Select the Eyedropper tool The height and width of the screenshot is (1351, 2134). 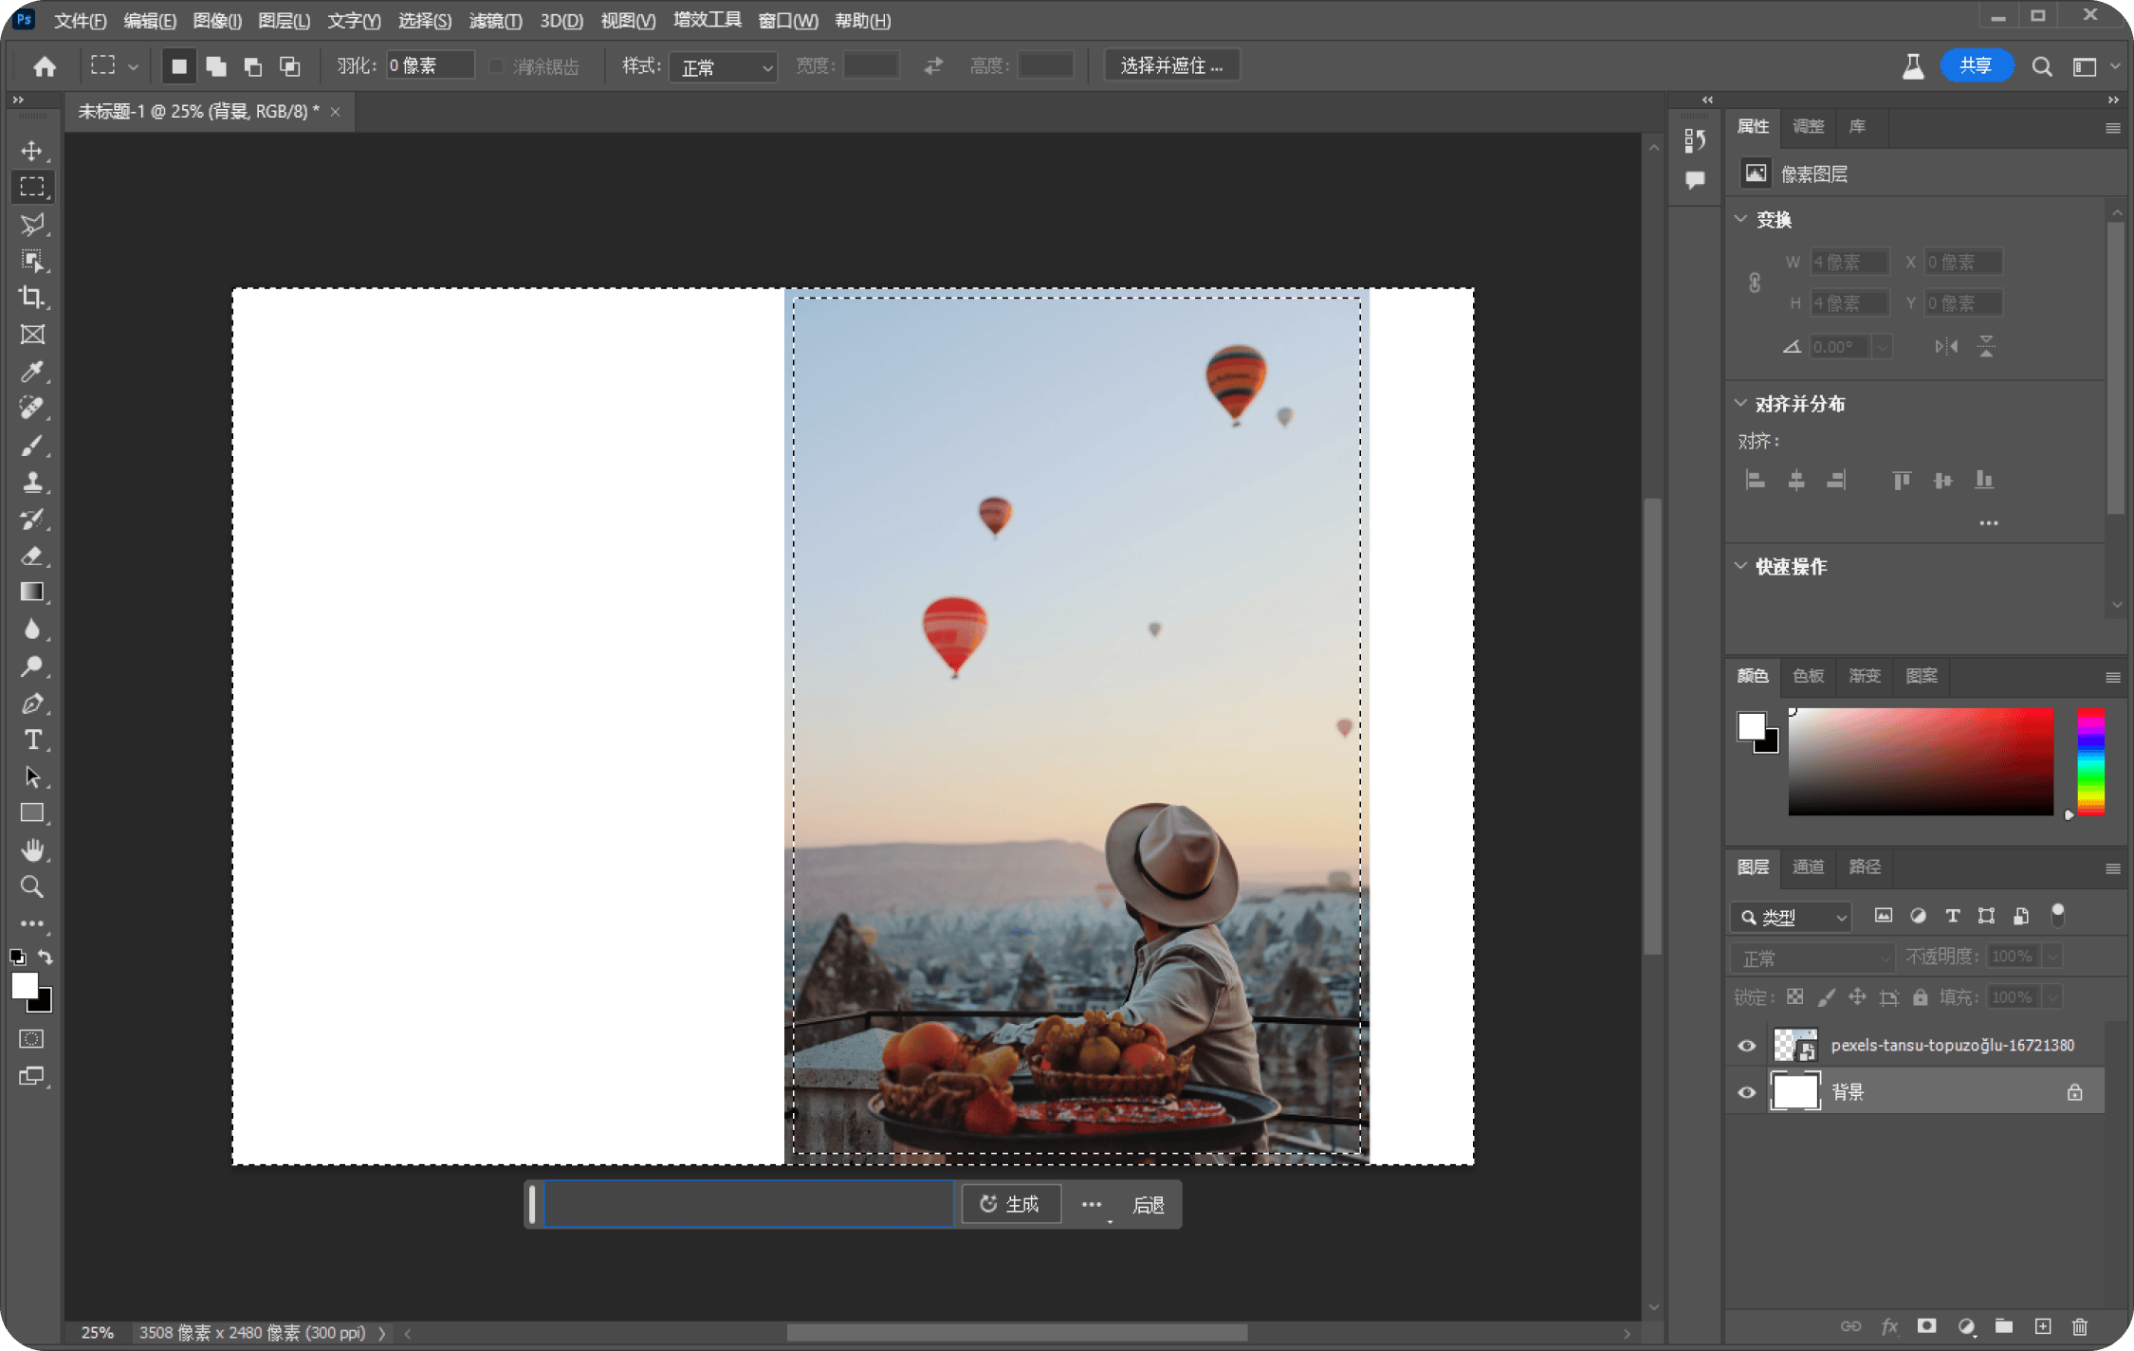32,372
